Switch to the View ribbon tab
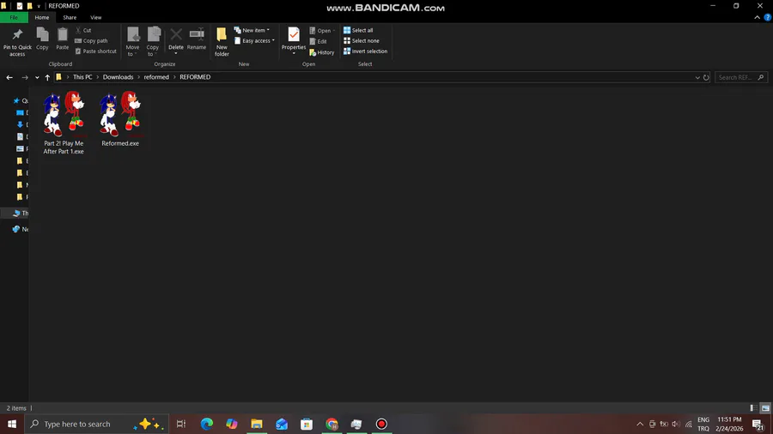Image resolution: width=773 pixels, height=434 pixels. click(x=95, y=17)
